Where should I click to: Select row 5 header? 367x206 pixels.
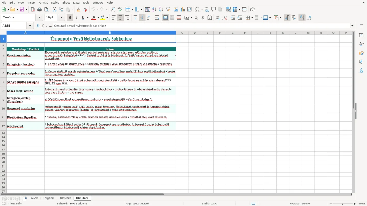[x=3, y=64]
